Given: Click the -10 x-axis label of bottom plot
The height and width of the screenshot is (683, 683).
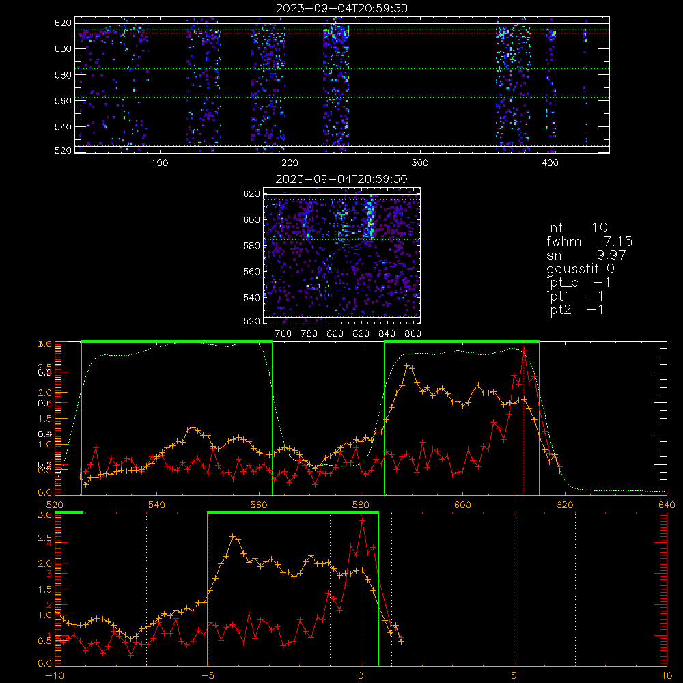Looking at the screenshot, I should pos(55,675).
